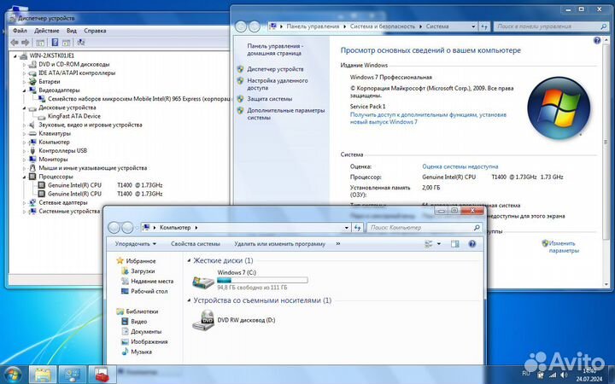Click scan for hardware changes toolbar icon

click(x=81, y=43)
